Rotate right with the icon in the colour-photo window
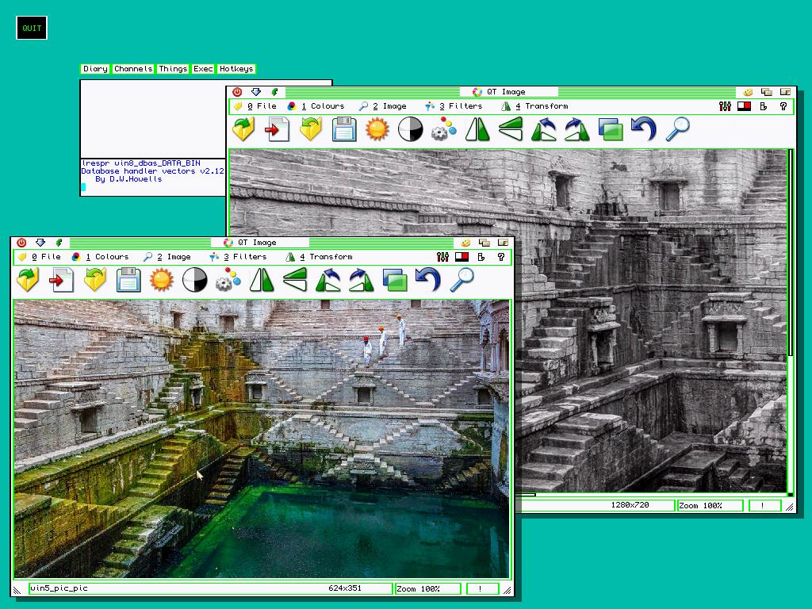 pos(362,280)
